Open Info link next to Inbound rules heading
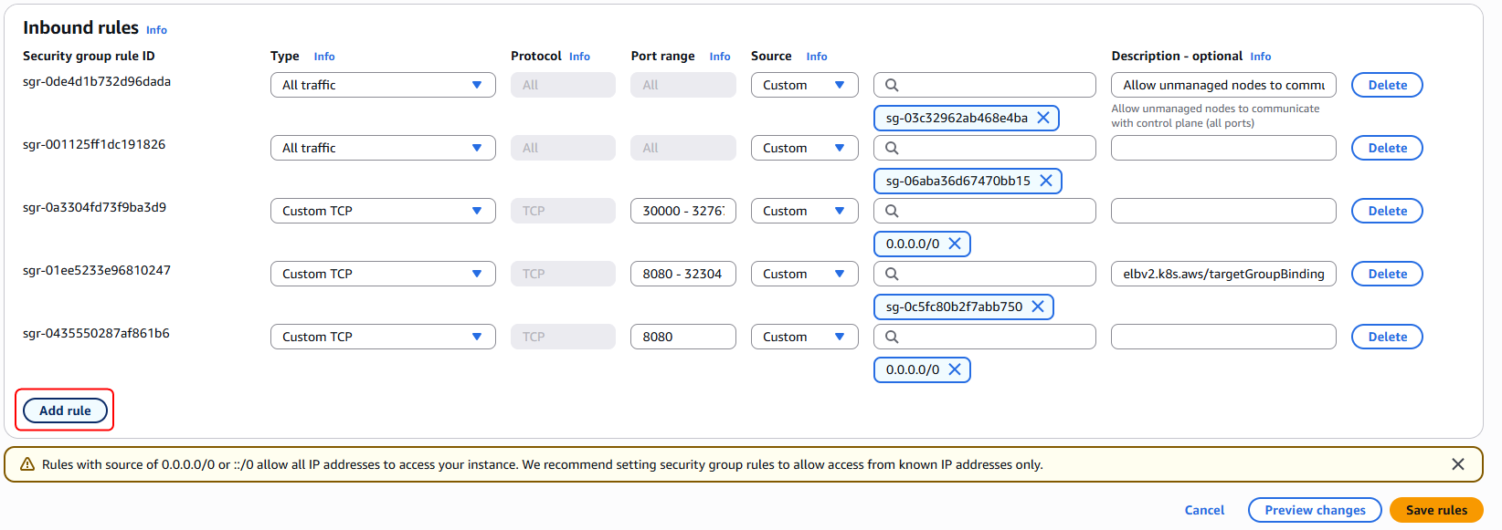 point(156,30)
